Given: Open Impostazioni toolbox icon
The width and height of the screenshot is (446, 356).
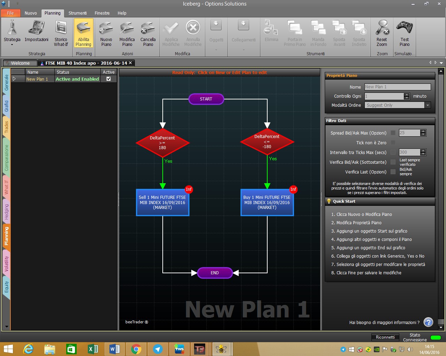Looking at the screenshot, I should coord(36,28).
